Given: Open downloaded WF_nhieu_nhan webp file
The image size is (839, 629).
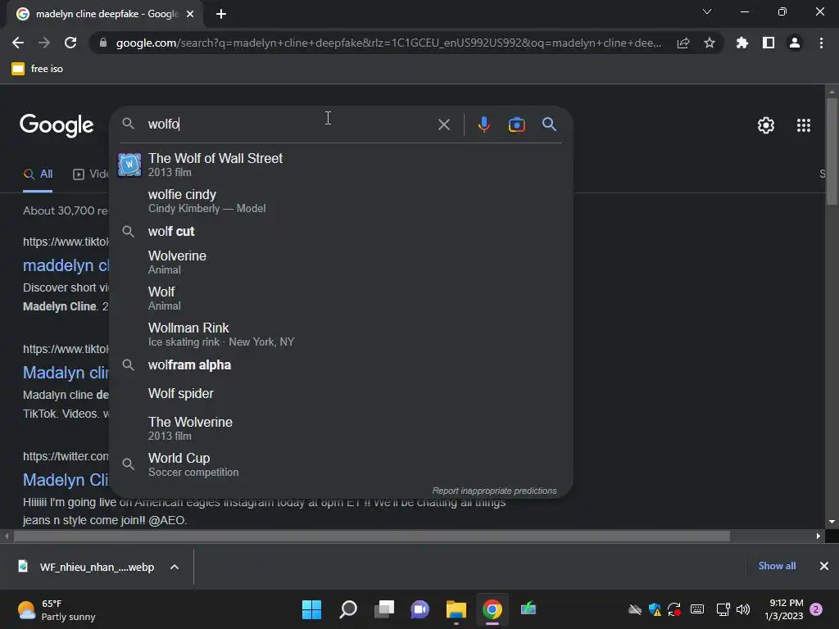Looking at the screenshot, I should (x=87, y=567).
